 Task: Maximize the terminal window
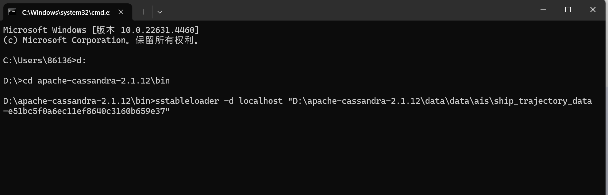coord(568,10)
